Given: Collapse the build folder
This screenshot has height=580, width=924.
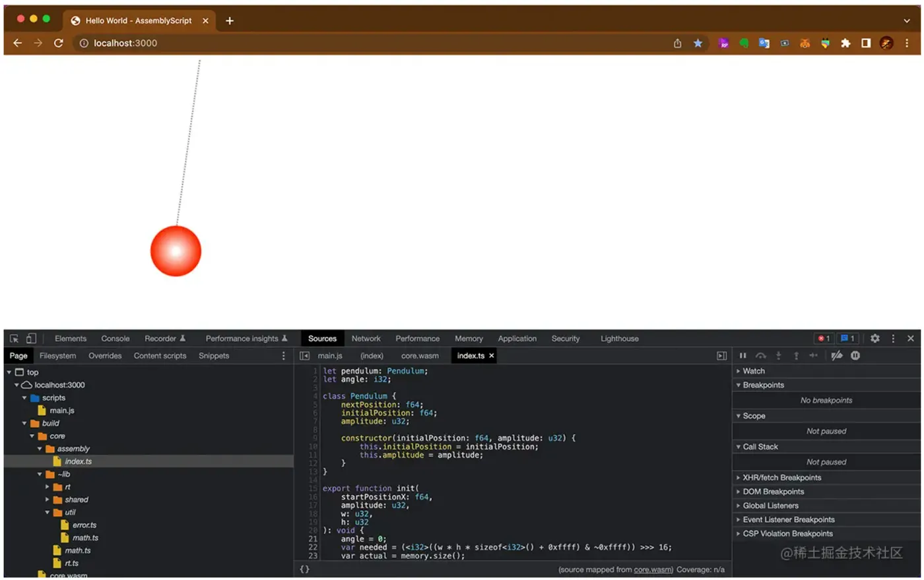Looking at the screenshot, I should (24, 424).
